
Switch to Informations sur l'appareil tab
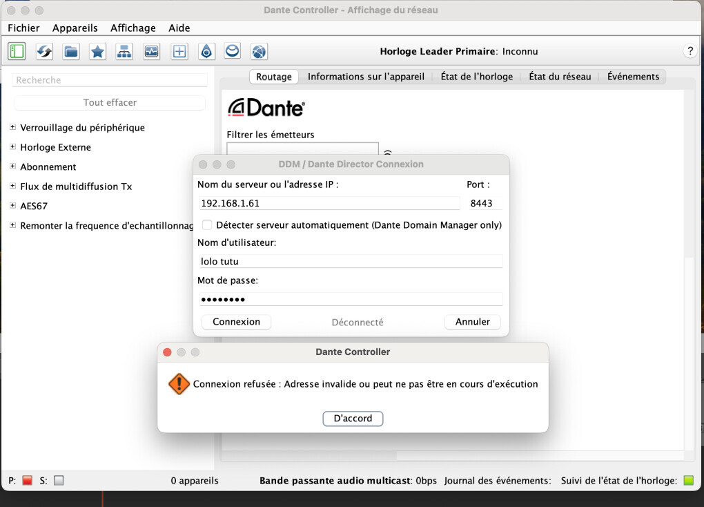pos(366,77)
